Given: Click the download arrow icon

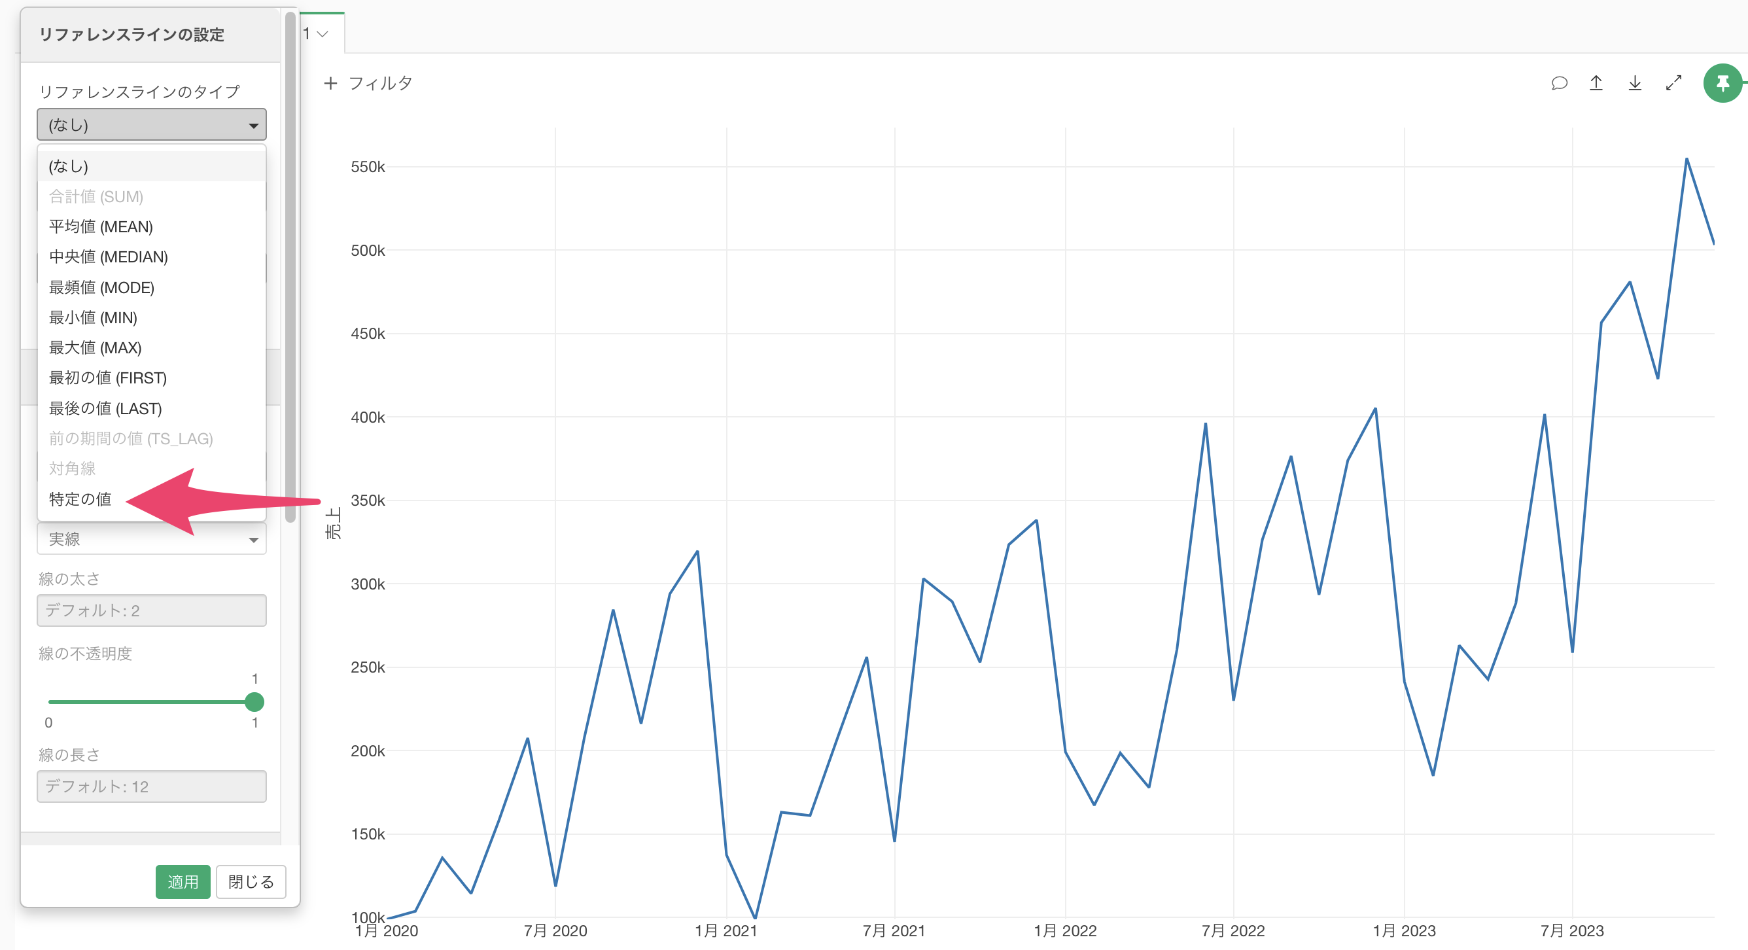Looking at the screenshot, I should pos(1635,83).
